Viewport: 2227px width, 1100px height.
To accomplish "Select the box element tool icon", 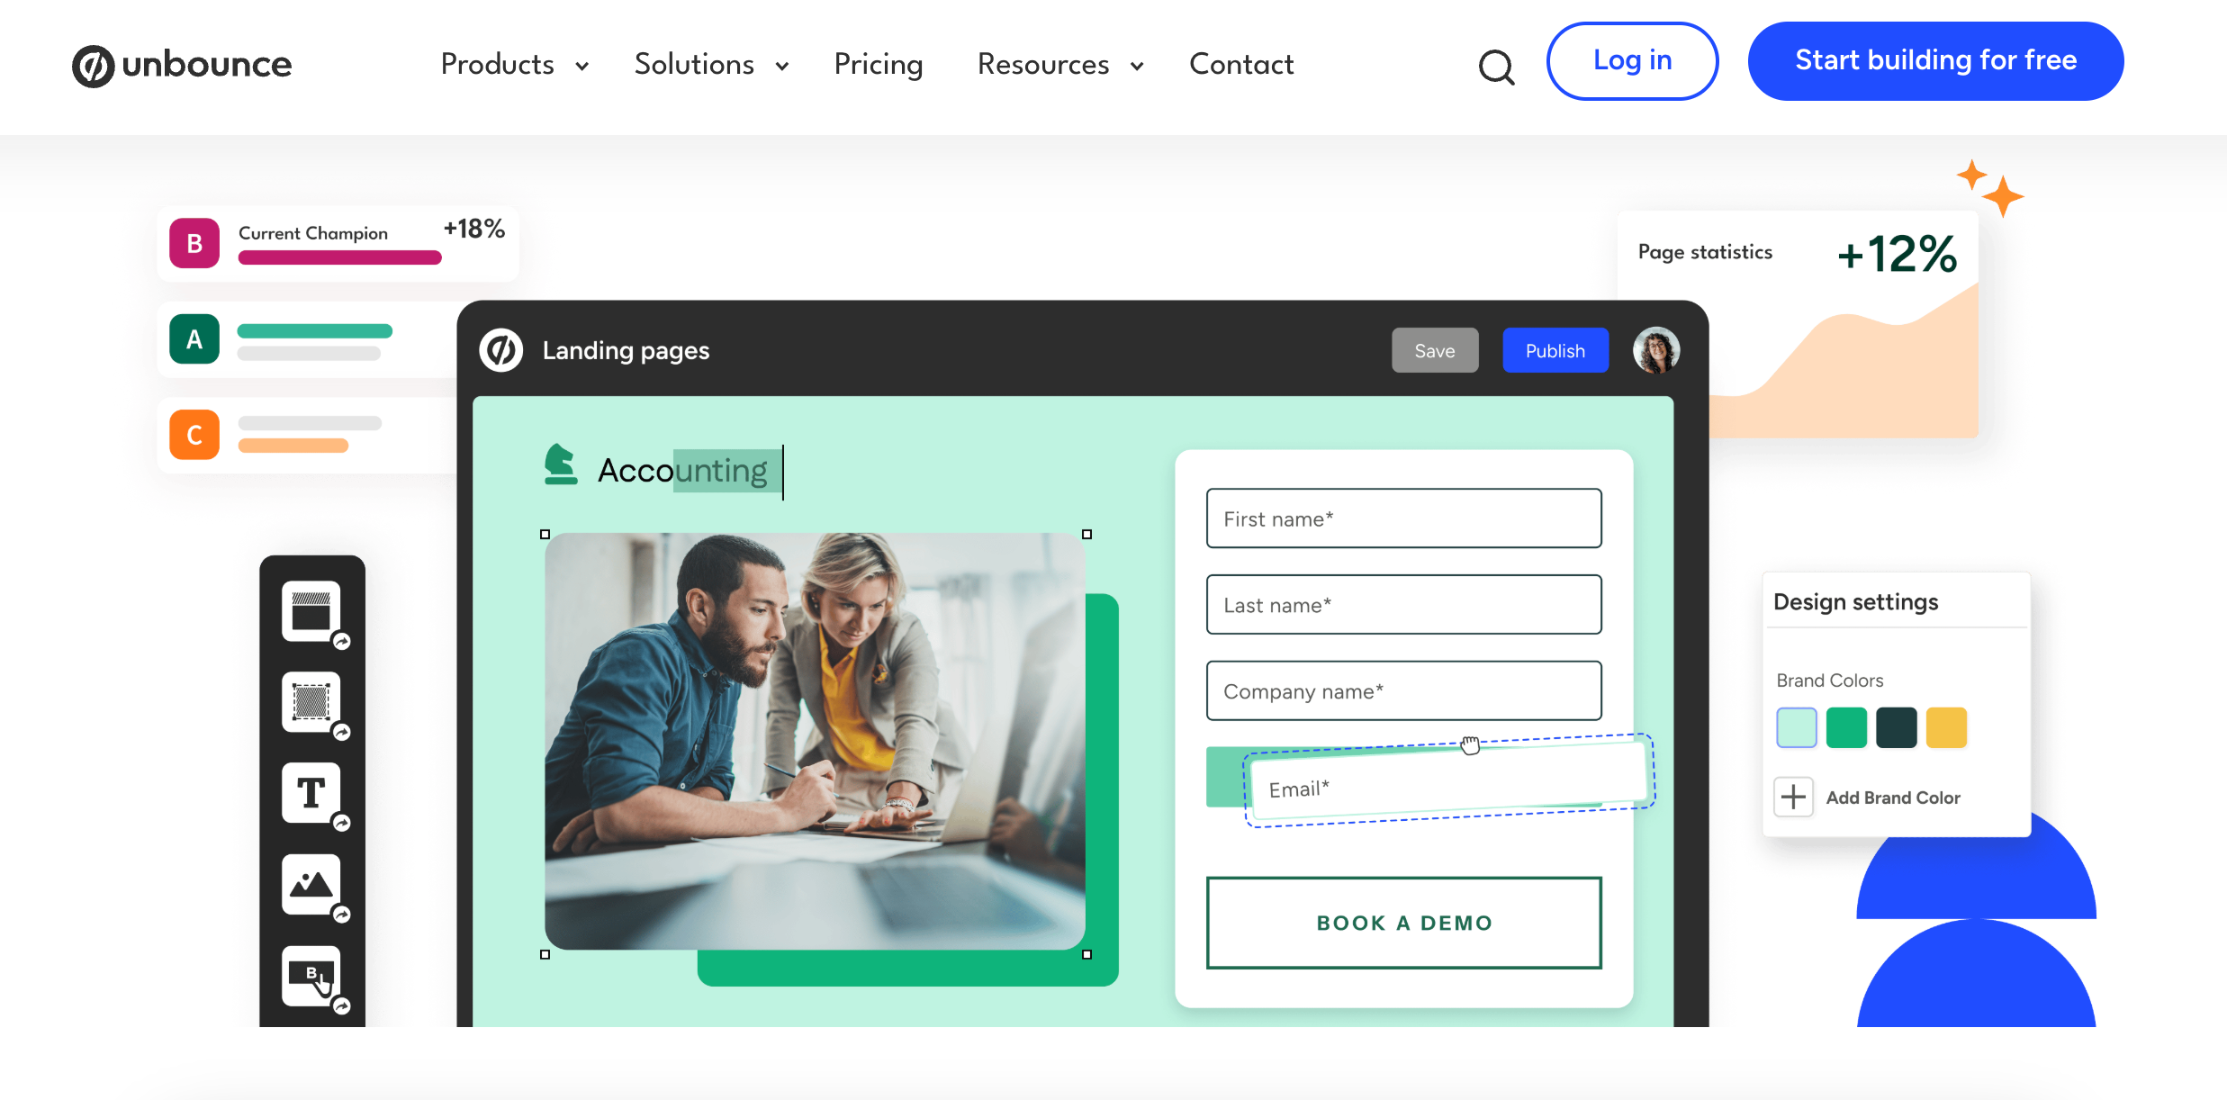I will 311,701.
